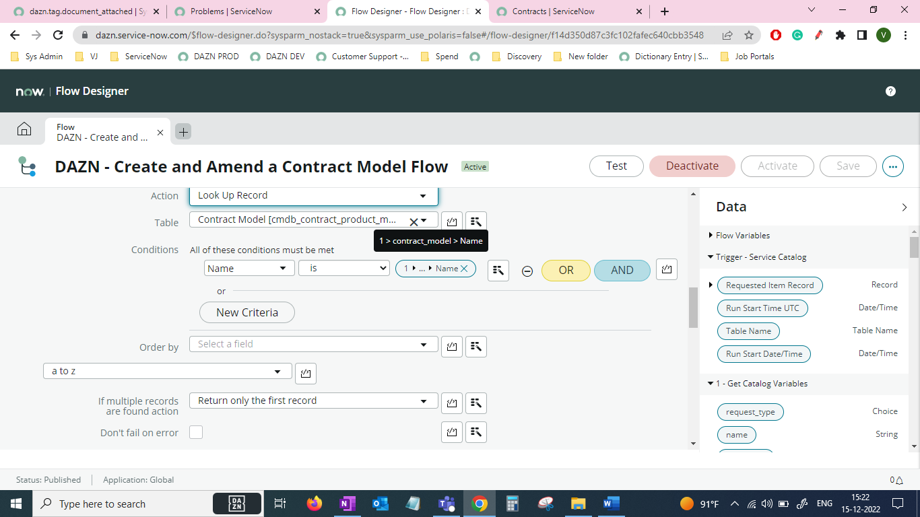Open data pill picker for multiple records action

pyautogui.click(x=476, y=403)
